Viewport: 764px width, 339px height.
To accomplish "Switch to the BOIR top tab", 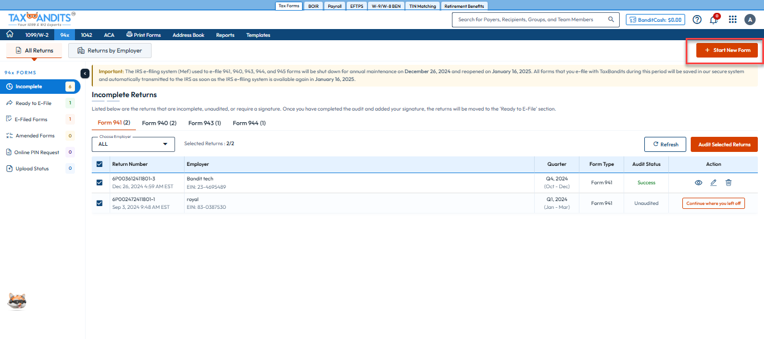I will click(313, 6).
